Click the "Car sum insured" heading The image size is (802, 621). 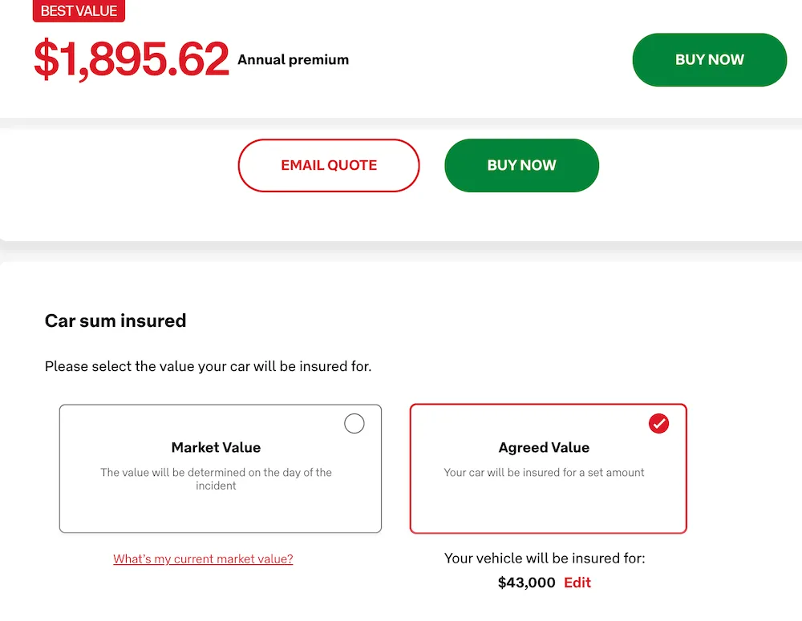(x=115, y=321)
